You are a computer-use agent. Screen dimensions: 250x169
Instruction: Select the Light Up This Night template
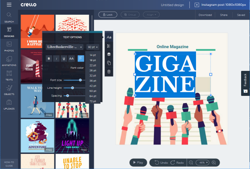[x=72, y=136]
